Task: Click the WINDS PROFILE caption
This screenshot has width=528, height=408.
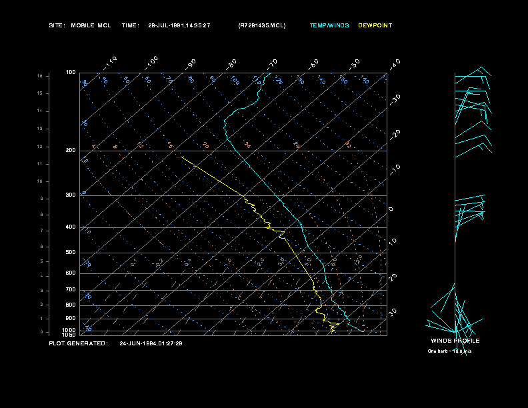Action: click(x=455, y=341)
